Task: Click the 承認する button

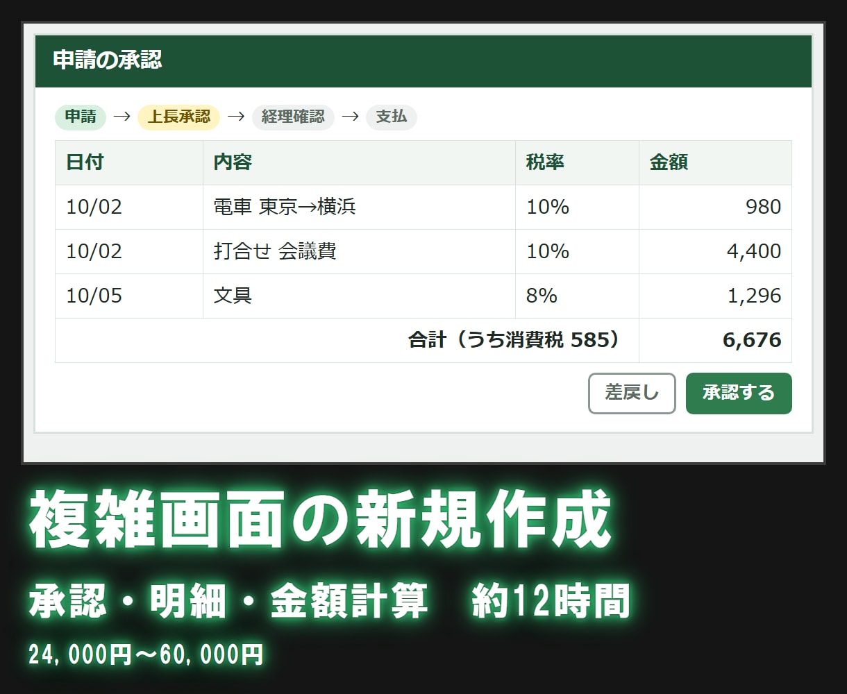Action: tap(739, 393)
